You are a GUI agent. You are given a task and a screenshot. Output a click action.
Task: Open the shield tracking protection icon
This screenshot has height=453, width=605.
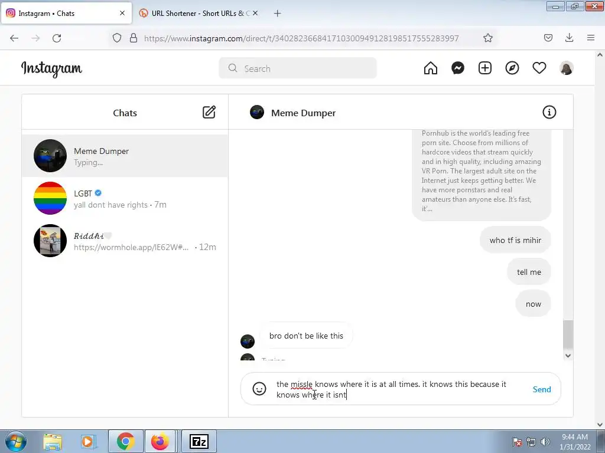click(x=117, y=38)
